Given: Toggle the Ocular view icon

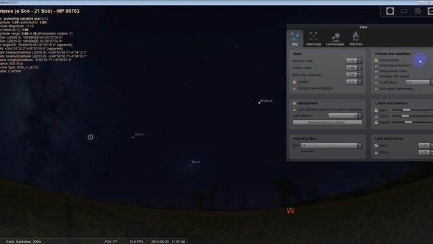Looking at the screenshot, I should point(390,11).
